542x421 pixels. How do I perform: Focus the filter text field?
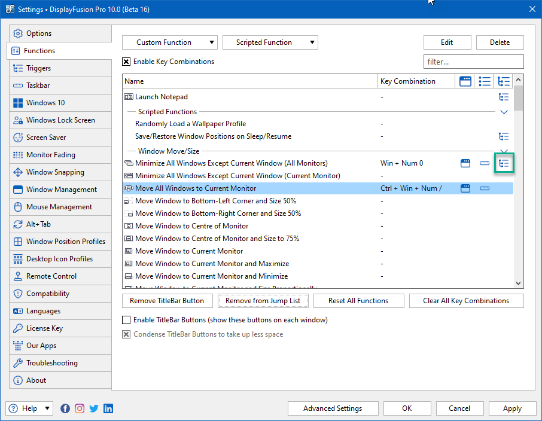coord(474,62)
